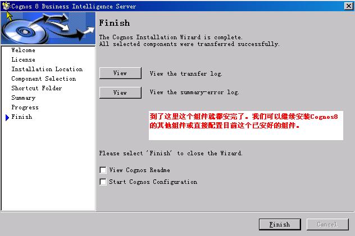Click the disabled Cancel button
The width and height of the screenshot is (355, 236).
pos(327,224)
